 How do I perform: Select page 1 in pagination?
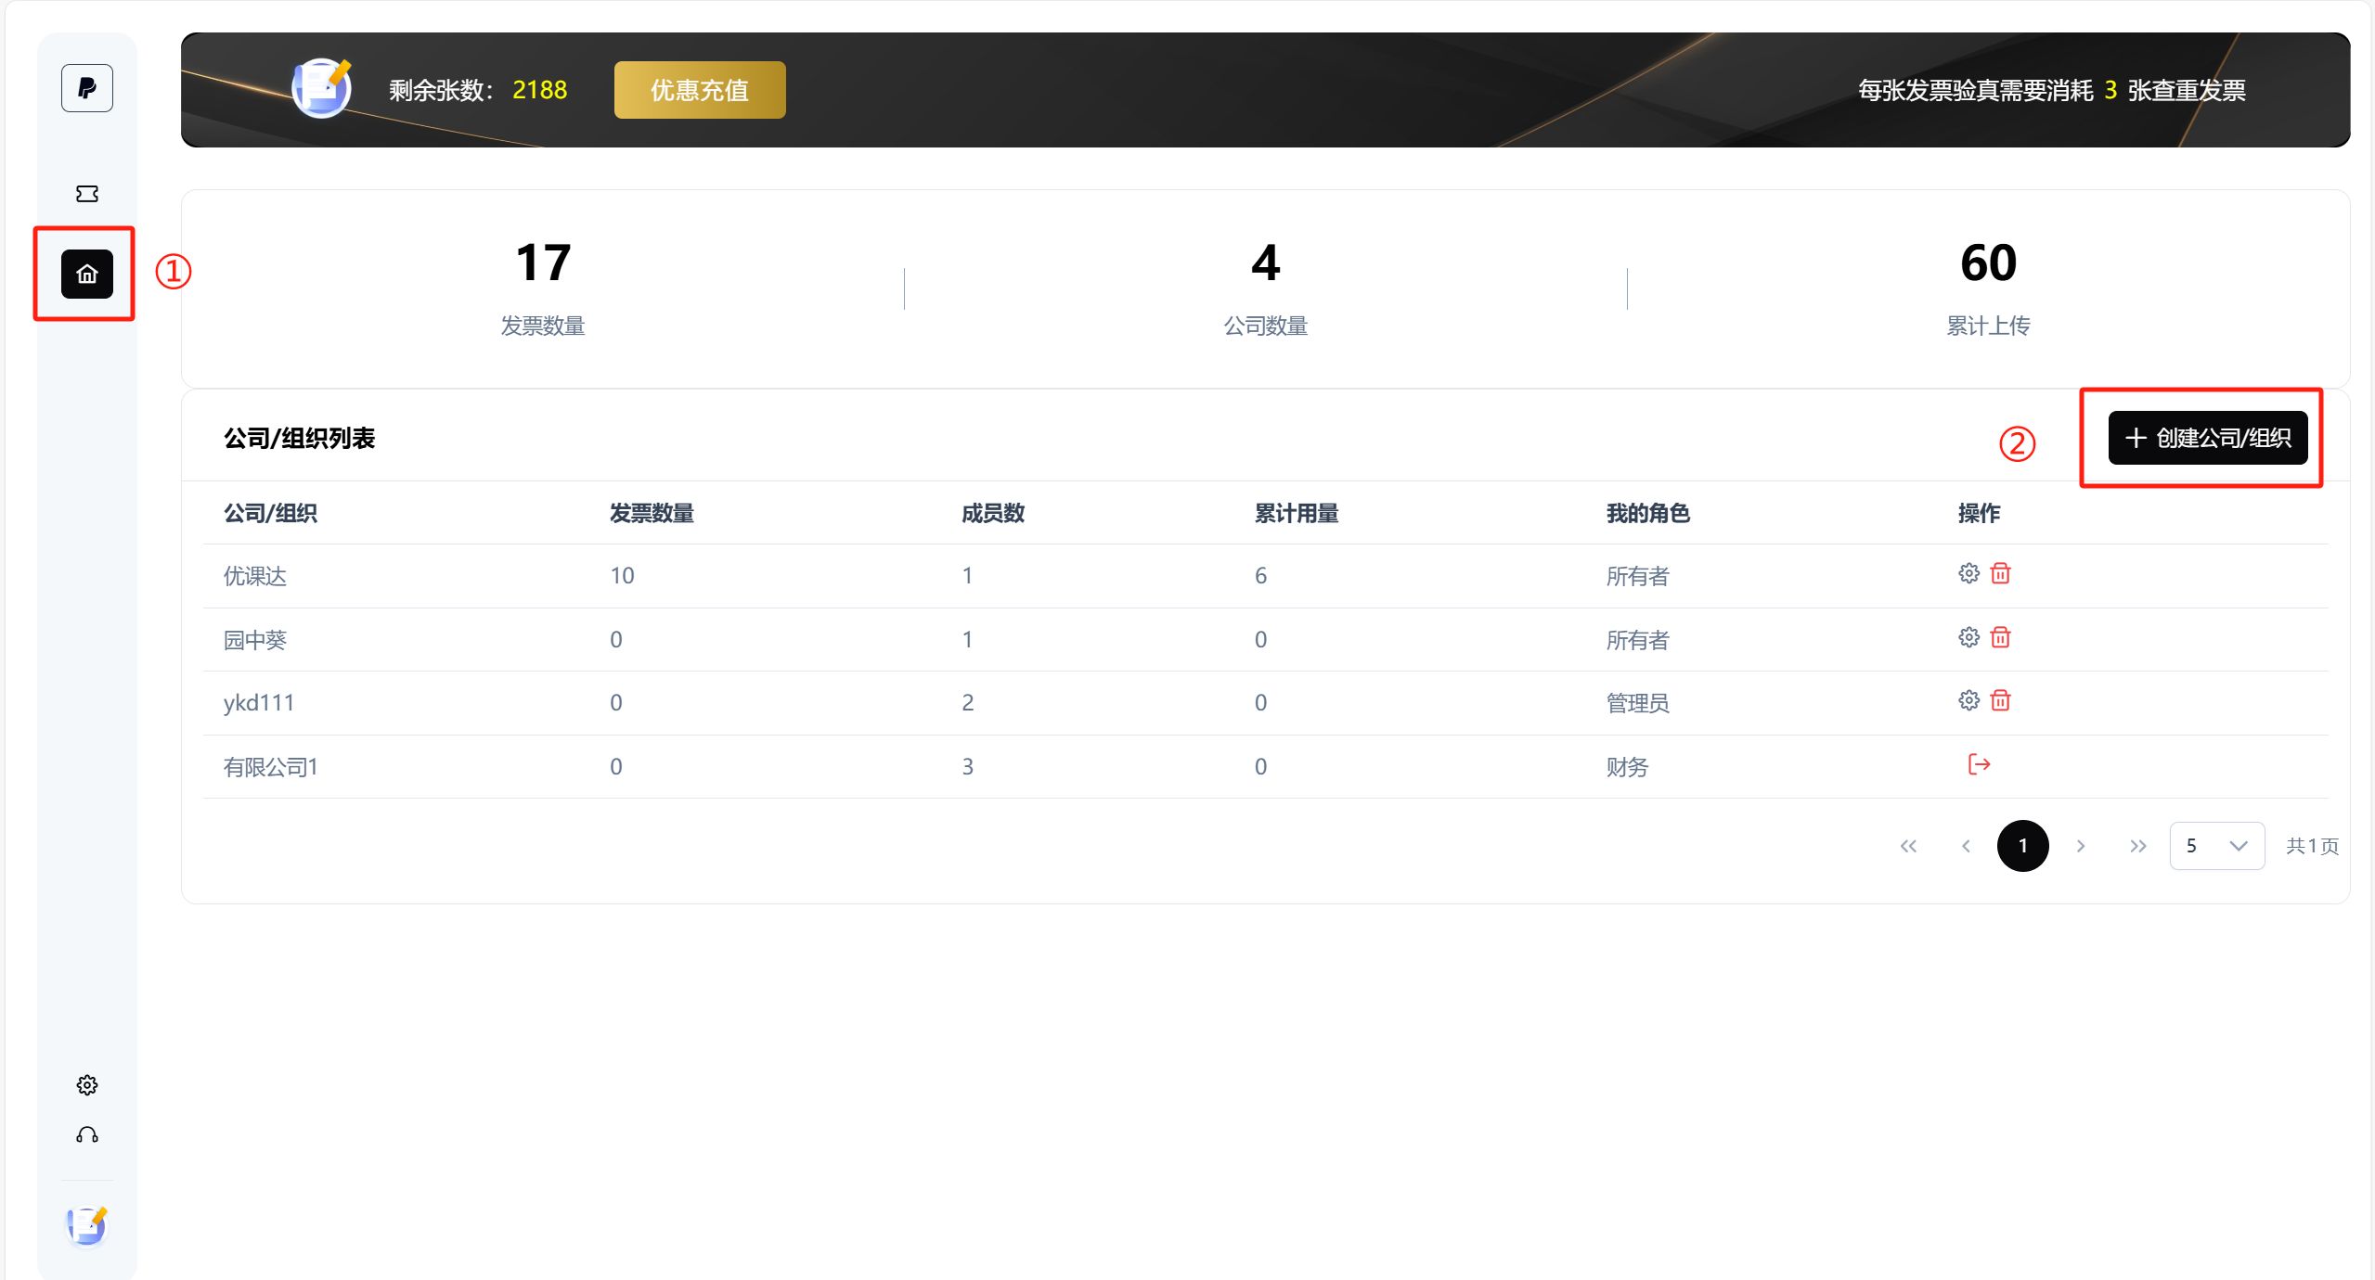tap(2023, 846)
